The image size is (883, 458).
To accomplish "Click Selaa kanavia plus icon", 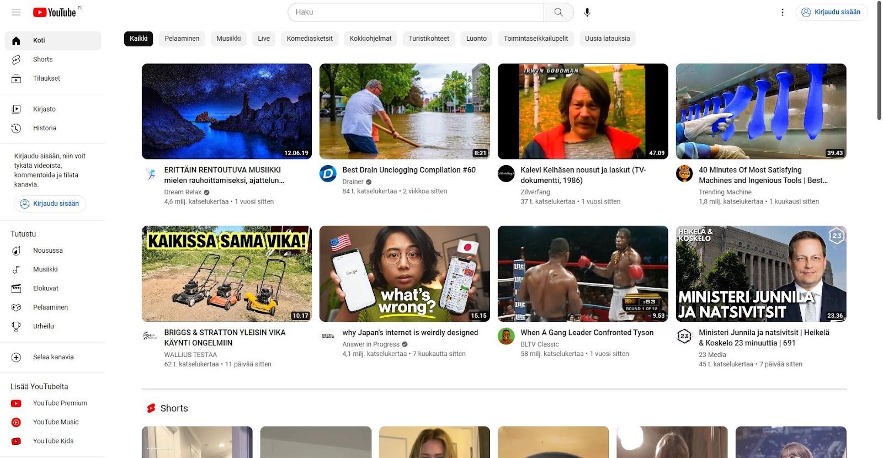I will point(16,357).
